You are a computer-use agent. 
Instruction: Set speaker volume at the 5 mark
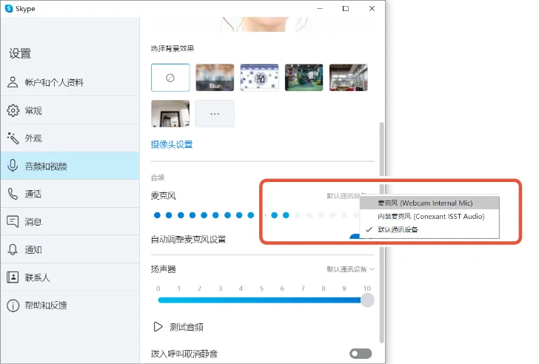coord(261,300)
